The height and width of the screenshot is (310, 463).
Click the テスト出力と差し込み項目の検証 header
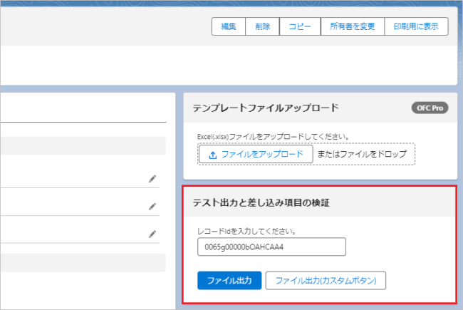(265, 203)
